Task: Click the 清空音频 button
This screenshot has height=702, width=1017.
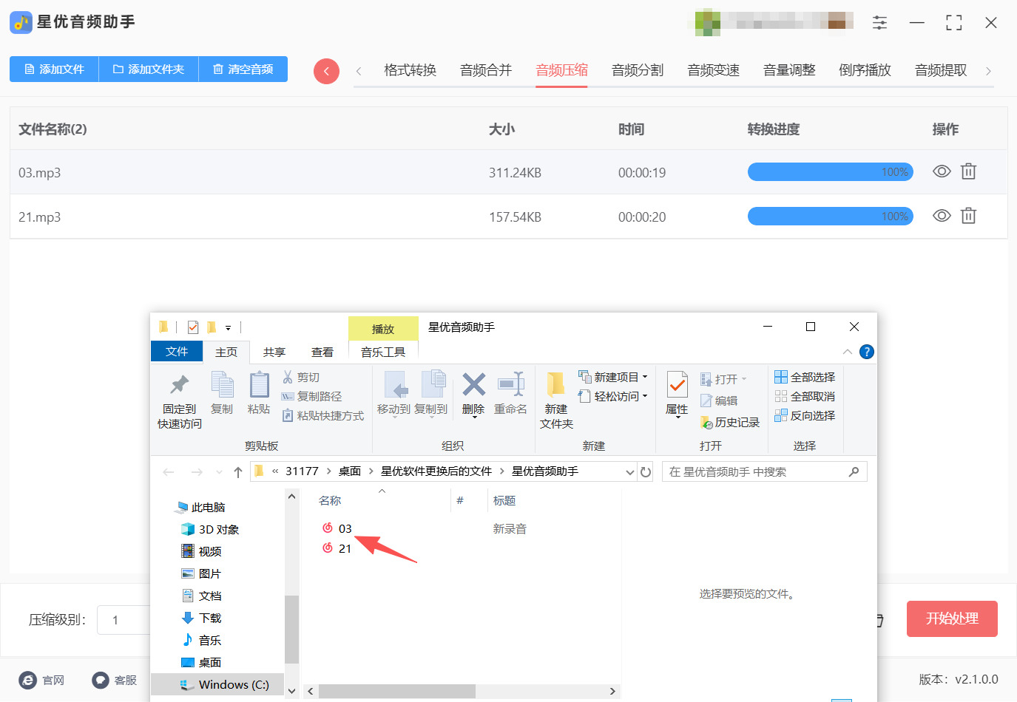Action: pyautogui.click(x=243, y=69)
